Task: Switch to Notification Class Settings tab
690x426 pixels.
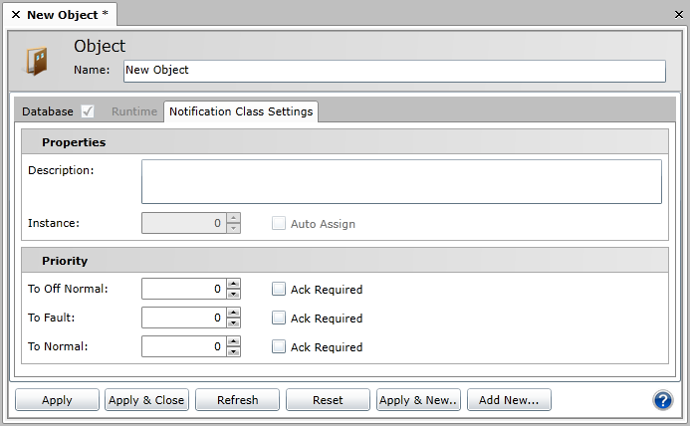Action: click(x=241, y=111)
